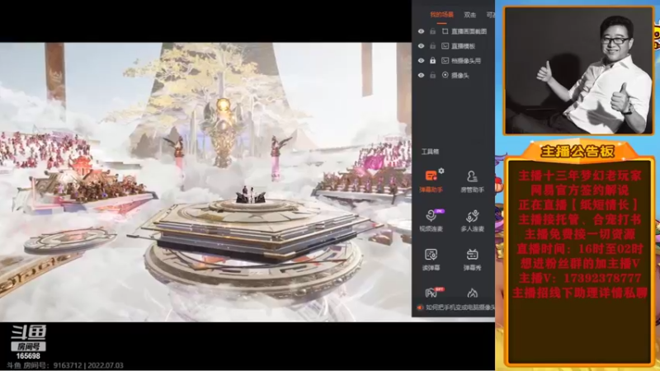Hide the 摄像头 camera source via eye
The image size is (660, 371).
pyautogui.click(x=421, y=75)
